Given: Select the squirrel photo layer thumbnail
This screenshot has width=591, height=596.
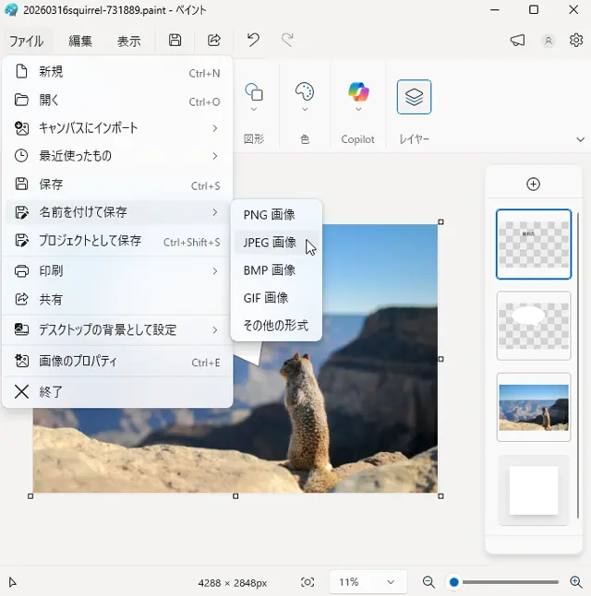Looking at the screenshot, I should click(x=534, y=407).
